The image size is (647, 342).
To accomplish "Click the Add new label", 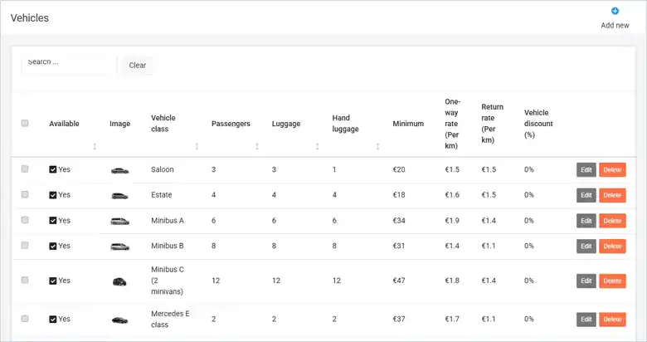I will [x=615, y=25].
